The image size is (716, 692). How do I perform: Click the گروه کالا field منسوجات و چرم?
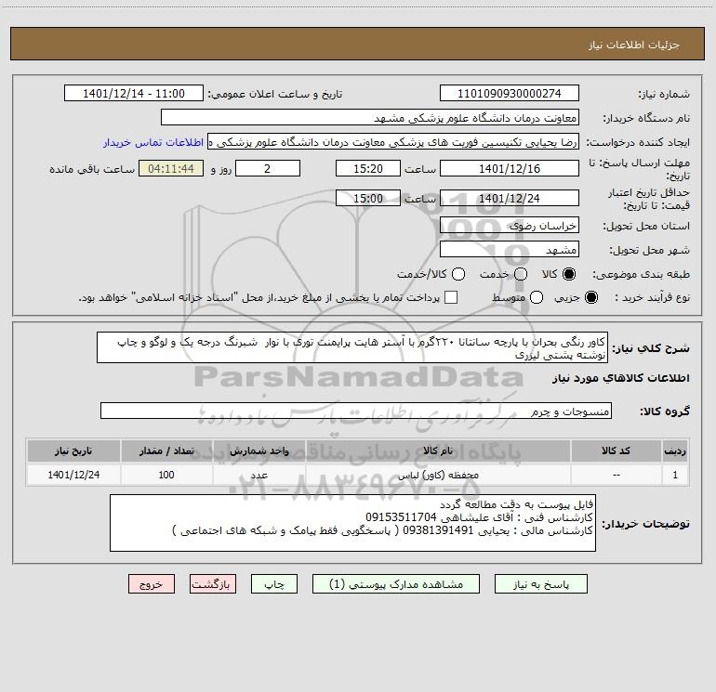[x=356, y=411]
